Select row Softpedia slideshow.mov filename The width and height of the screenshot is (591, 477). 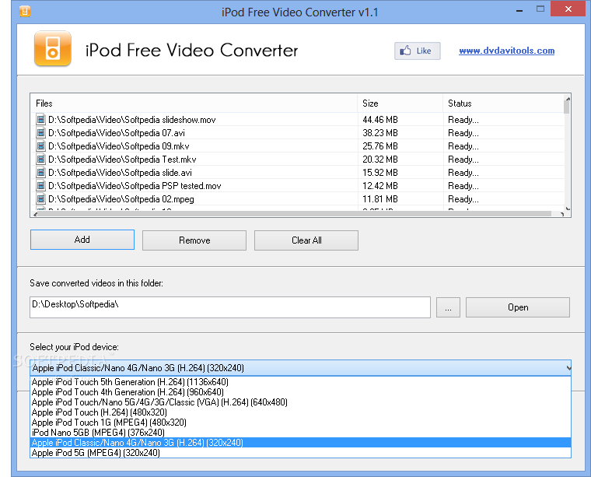tap(132, 120)
